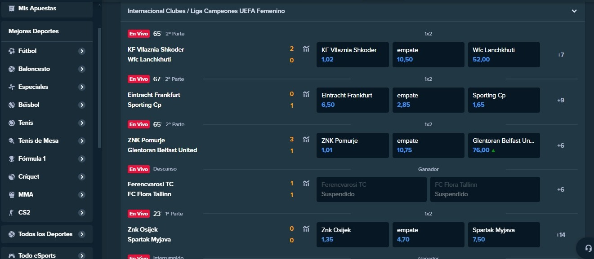
Task: Click the headset support icon
Action: (x=588, y=248)
